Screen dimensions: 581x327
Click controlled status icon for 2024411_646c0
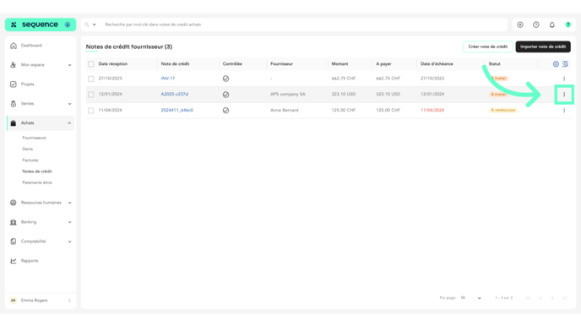[225, 111]
